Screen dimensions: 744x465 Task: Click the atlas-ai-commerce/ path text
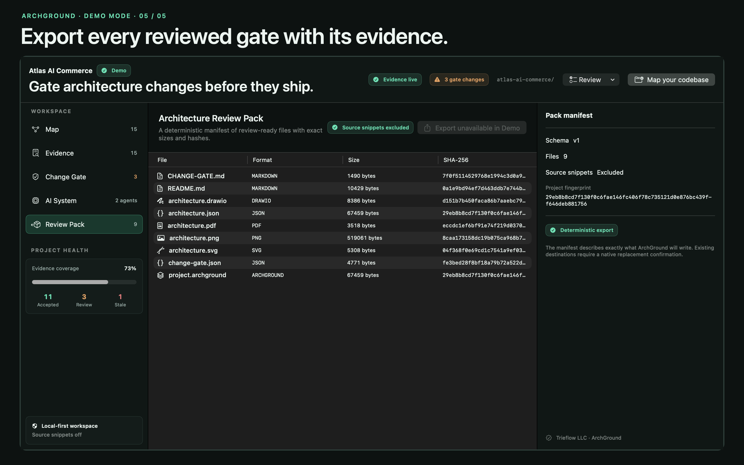click(525, 80)
